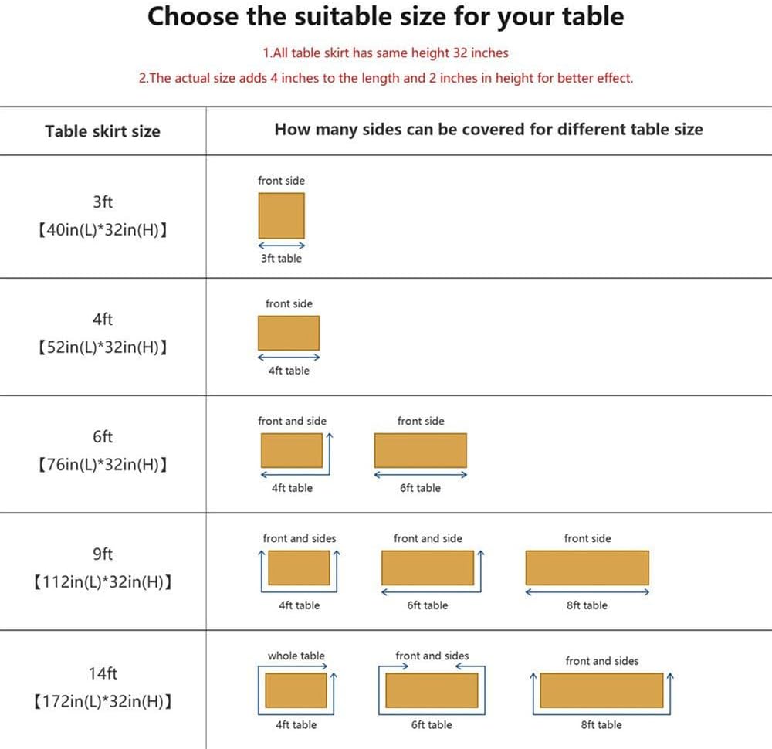Select the 14ft 172in(L)*32in(H) size cell
The width and height of the screenshot is (772, 749).
click(x=103, y=688)
